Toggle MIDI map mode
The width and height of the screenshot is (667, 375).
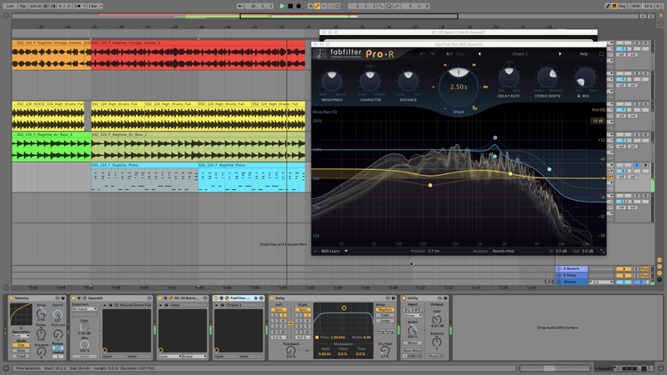(635, 6)
